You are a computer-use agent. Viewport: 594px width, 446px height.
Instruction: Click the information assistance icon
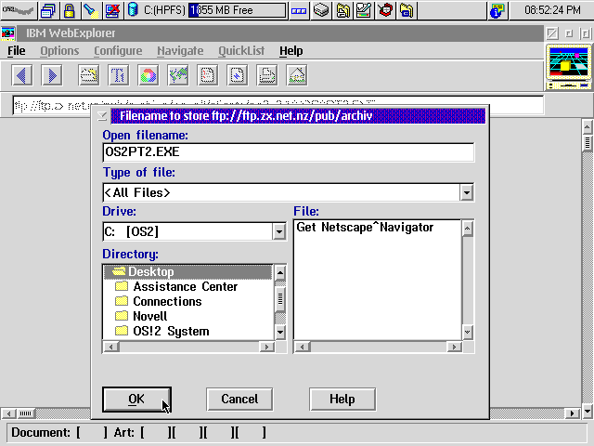497,10
